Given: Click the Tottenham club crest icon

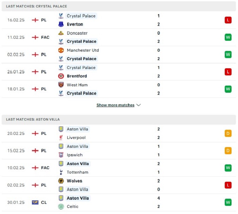Looking at the screenshot, I should coord(61,172).
